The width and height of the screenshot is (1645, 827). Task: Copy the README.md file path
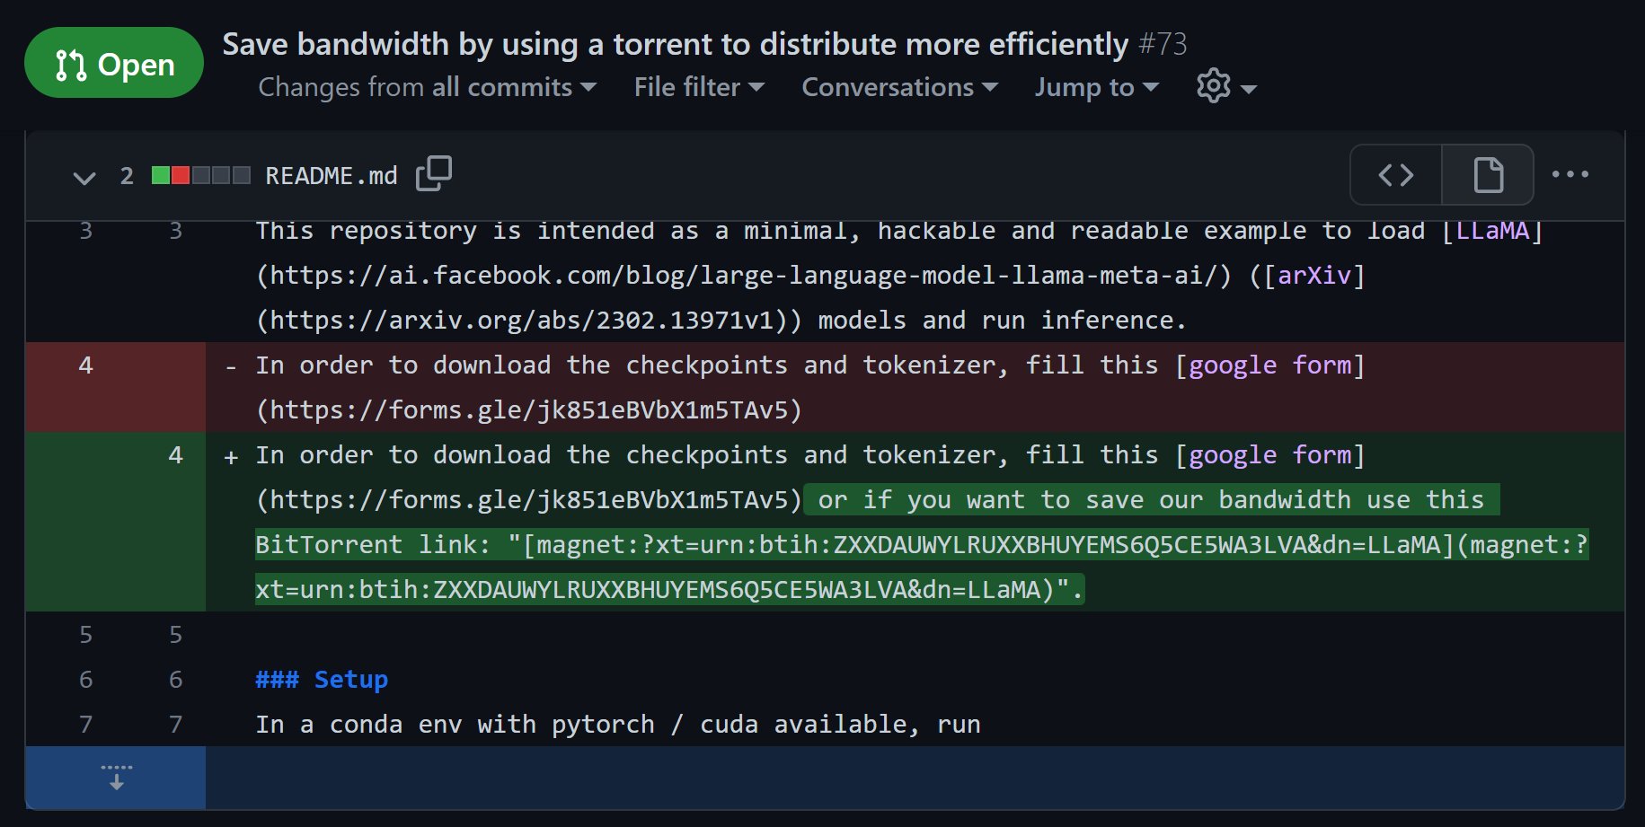[x=434, y=173]
